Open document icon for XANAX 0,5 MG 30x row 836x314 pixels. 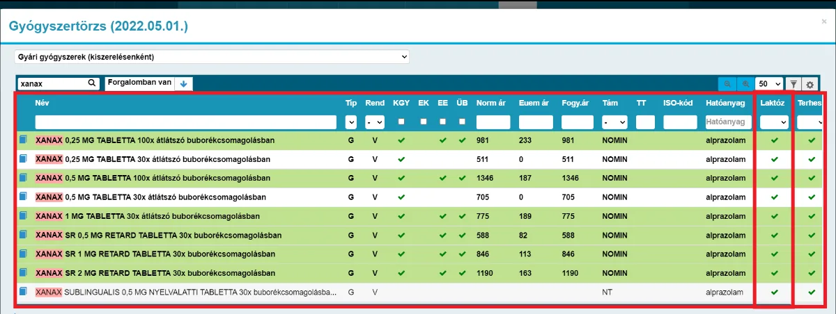23,197
